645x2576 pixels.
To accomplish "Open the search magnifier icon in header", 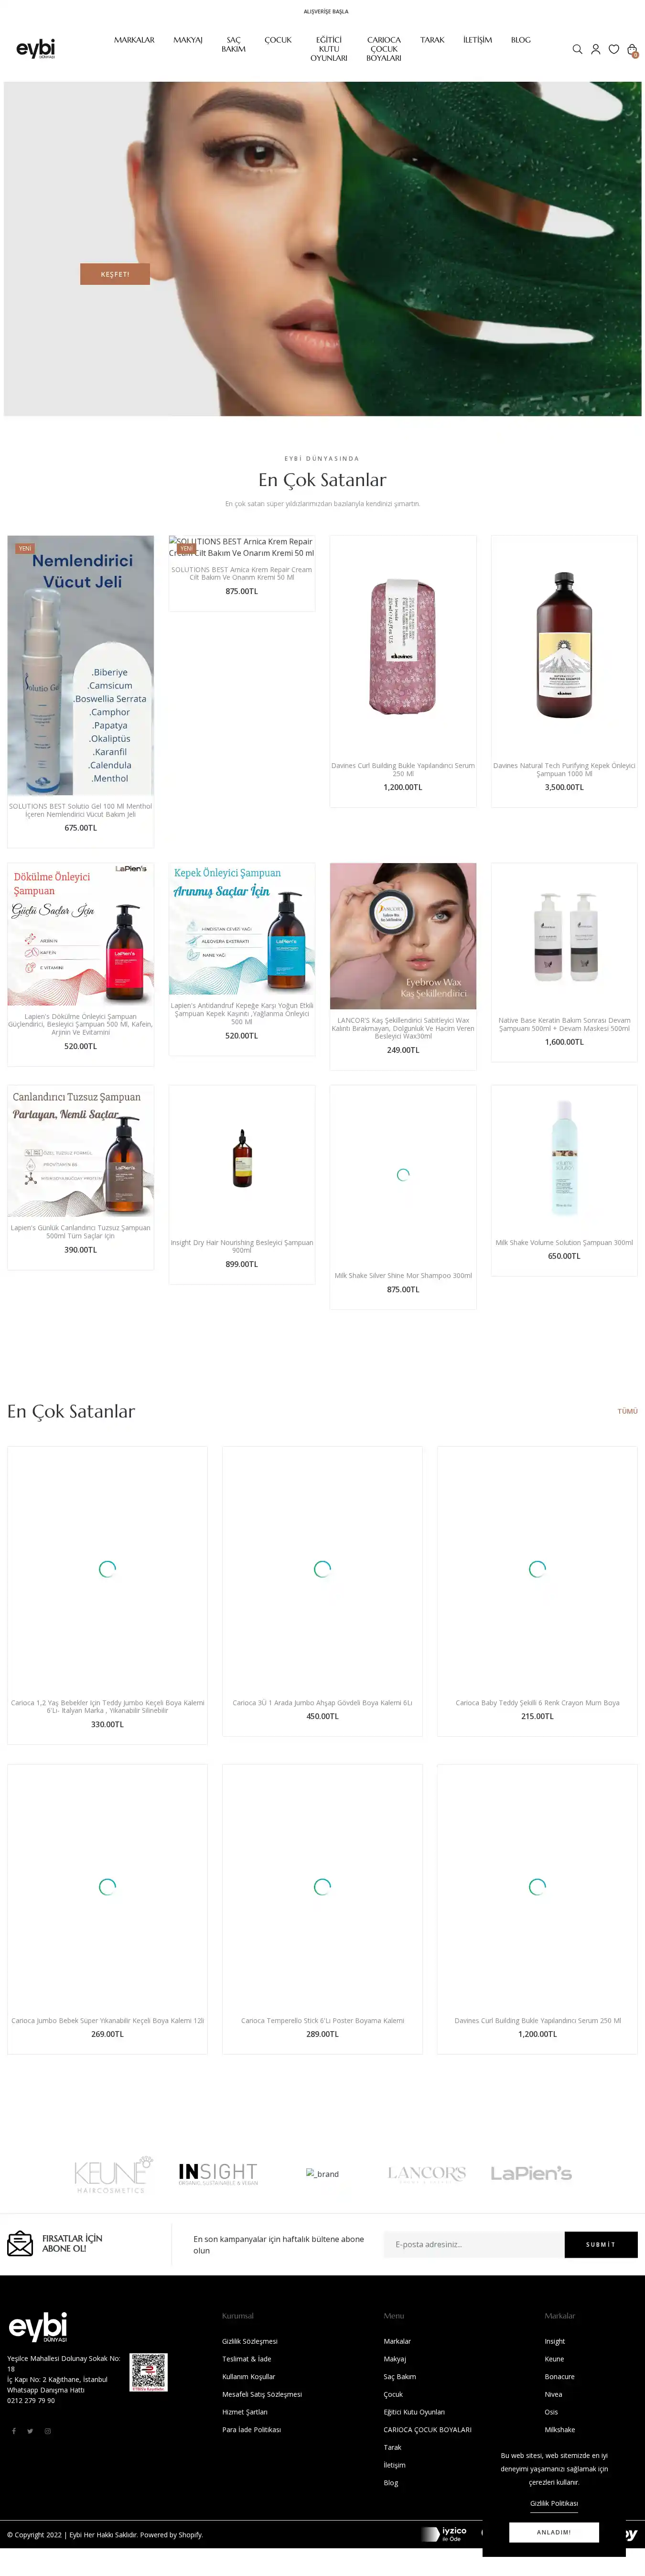I will 577,49.
